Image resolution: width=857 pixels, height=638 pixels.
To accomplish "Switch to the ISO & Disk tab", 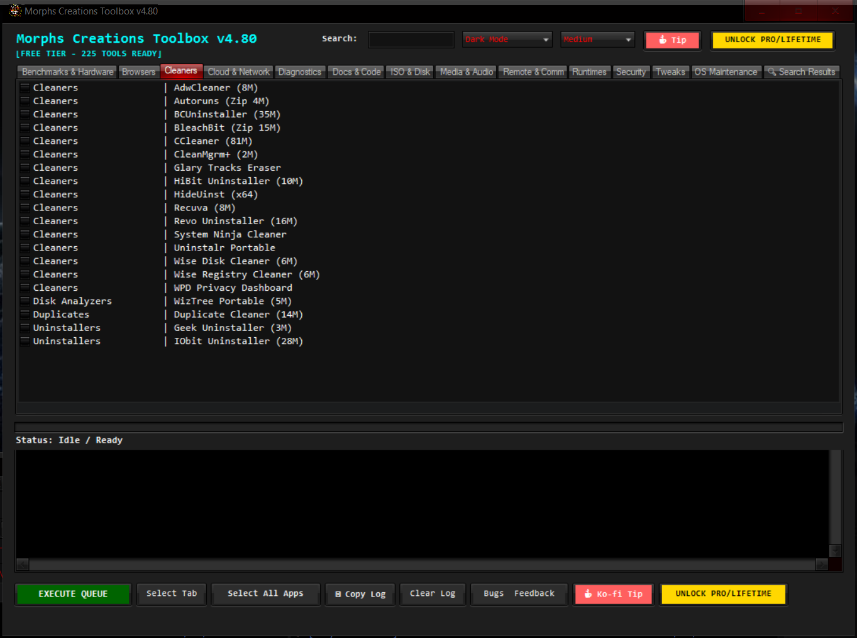I will point(410,72).
